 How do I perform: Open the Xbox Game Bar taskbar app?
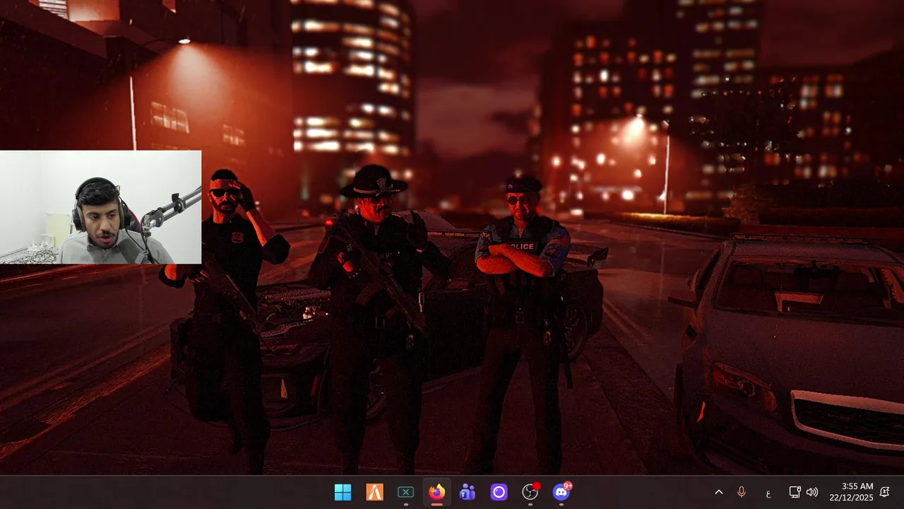[x=405, y=492]
